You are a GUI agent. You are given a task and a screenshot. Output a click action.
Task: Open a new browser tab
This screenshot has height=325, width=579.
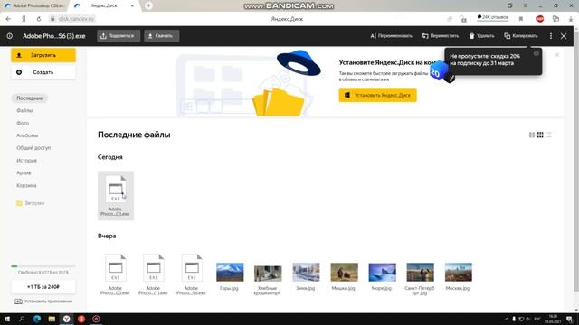tap(148, 5)
